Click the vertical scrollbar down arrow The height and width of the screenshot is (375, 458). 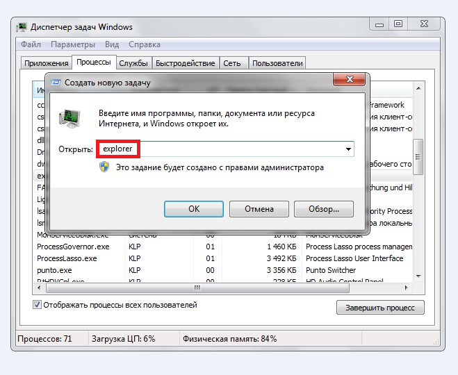418,276
